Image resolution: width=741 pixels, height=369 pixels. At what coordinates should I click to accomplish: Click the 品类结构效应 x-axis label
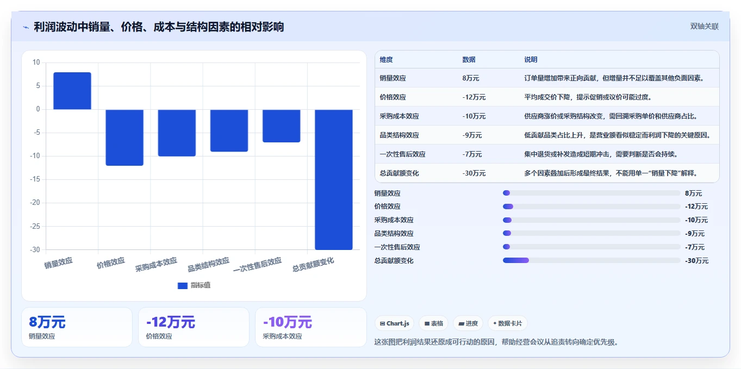(208, 265)
